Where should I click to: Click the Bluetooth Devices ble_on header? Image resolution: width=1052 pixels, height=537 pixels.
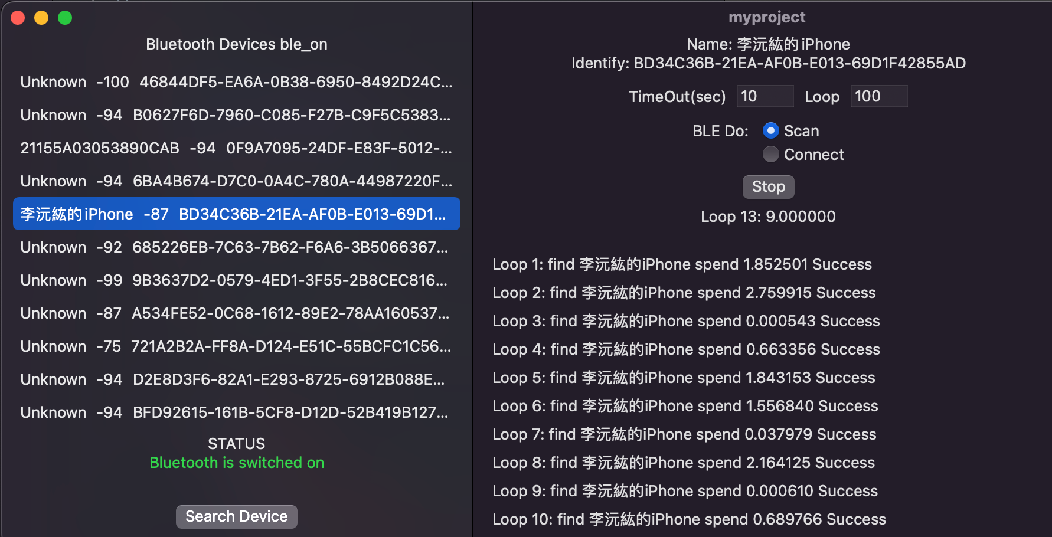(x=236, y=44)
